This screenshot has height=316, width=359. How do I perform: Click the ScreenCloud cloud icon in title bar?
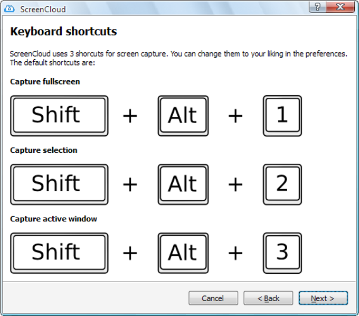[9, 9]
